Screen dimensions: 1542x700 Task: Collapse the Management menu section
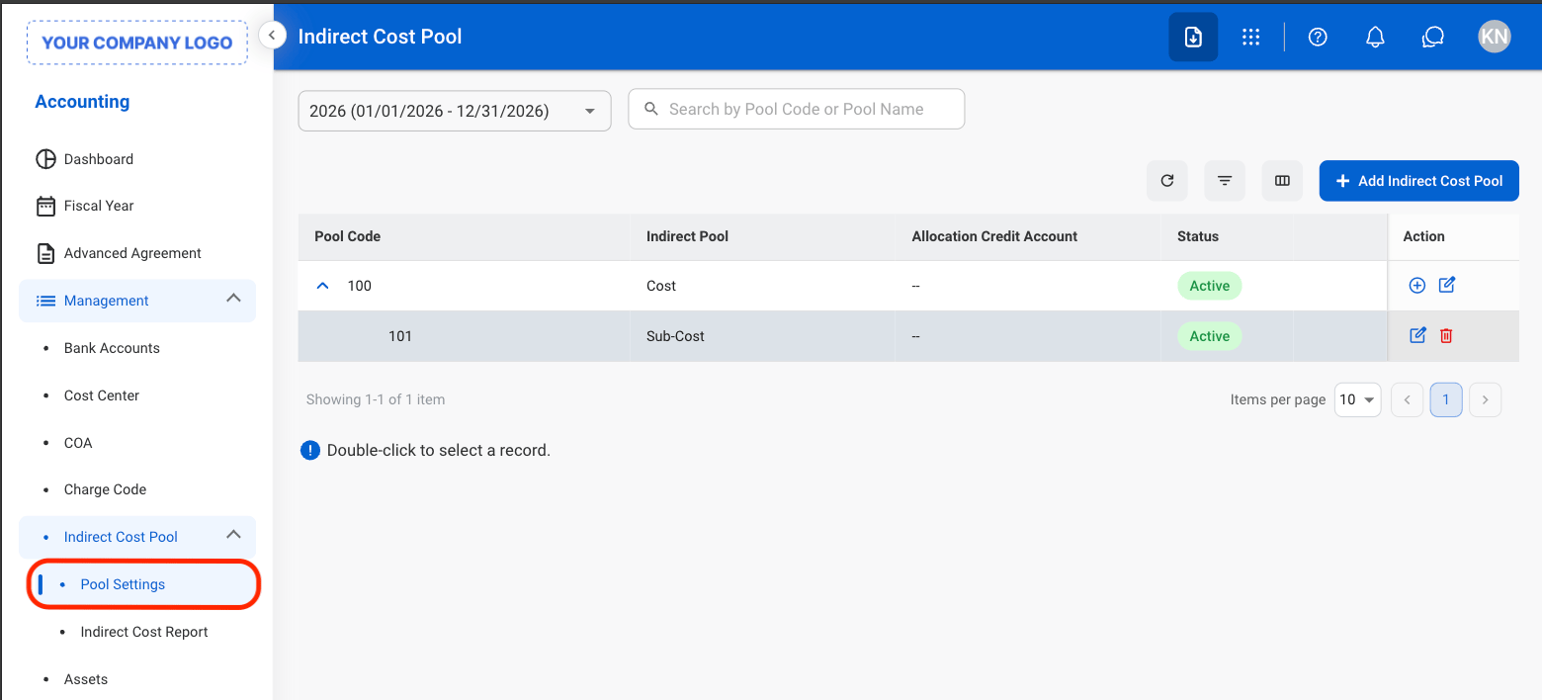pyautogui.click(x=233, y=298)
